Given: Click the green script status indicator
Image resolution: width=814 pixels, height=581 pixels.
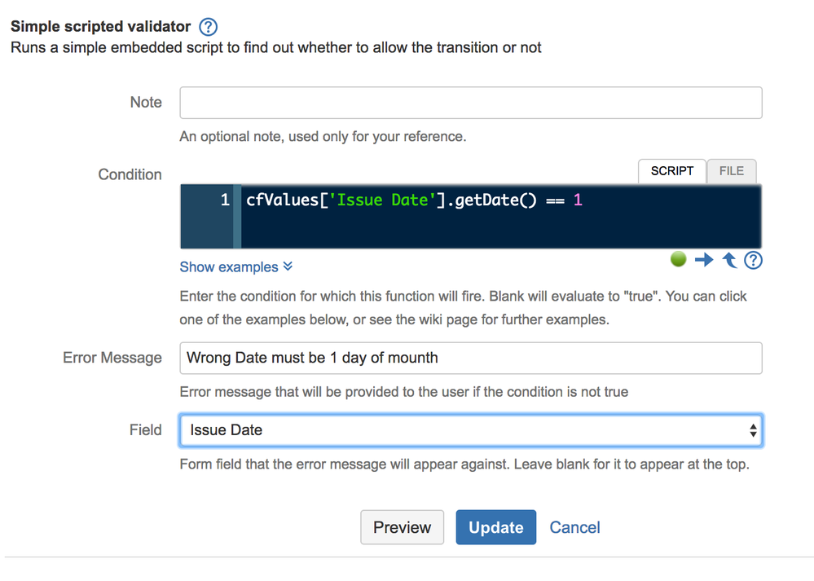Looking at the screenshot, I should point(678,259).
